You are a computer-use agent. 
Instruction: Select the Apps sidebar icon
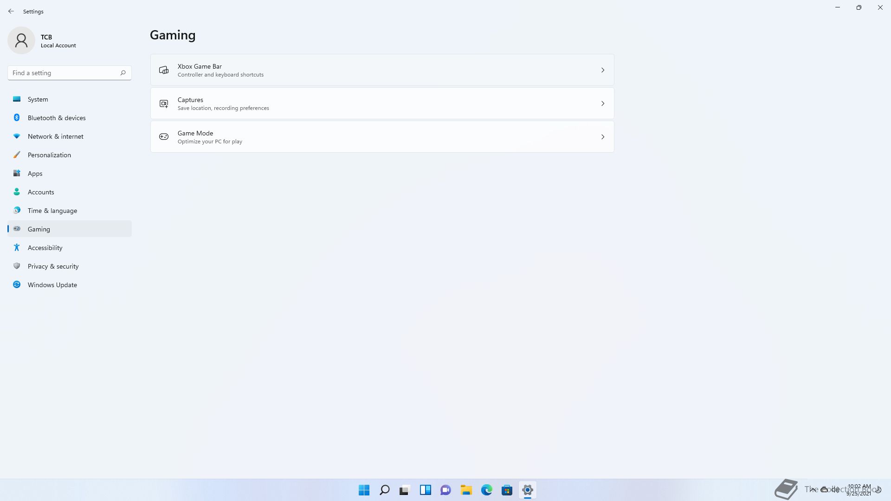[x=17, y=173]
